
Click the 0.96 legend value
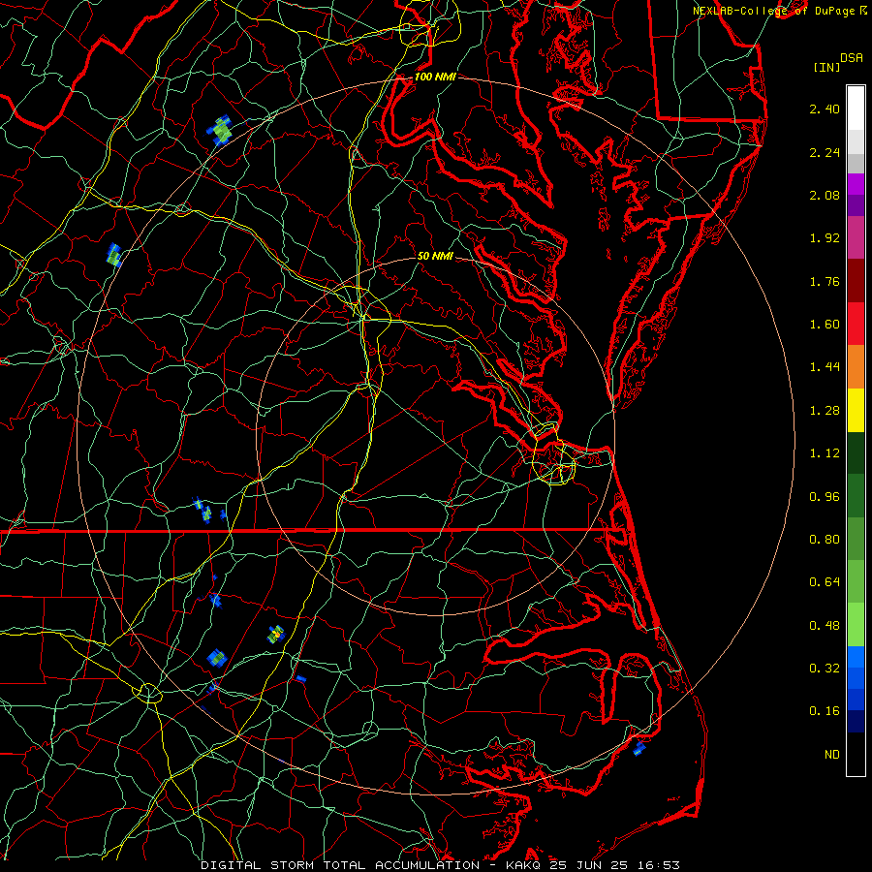[825, 497]
